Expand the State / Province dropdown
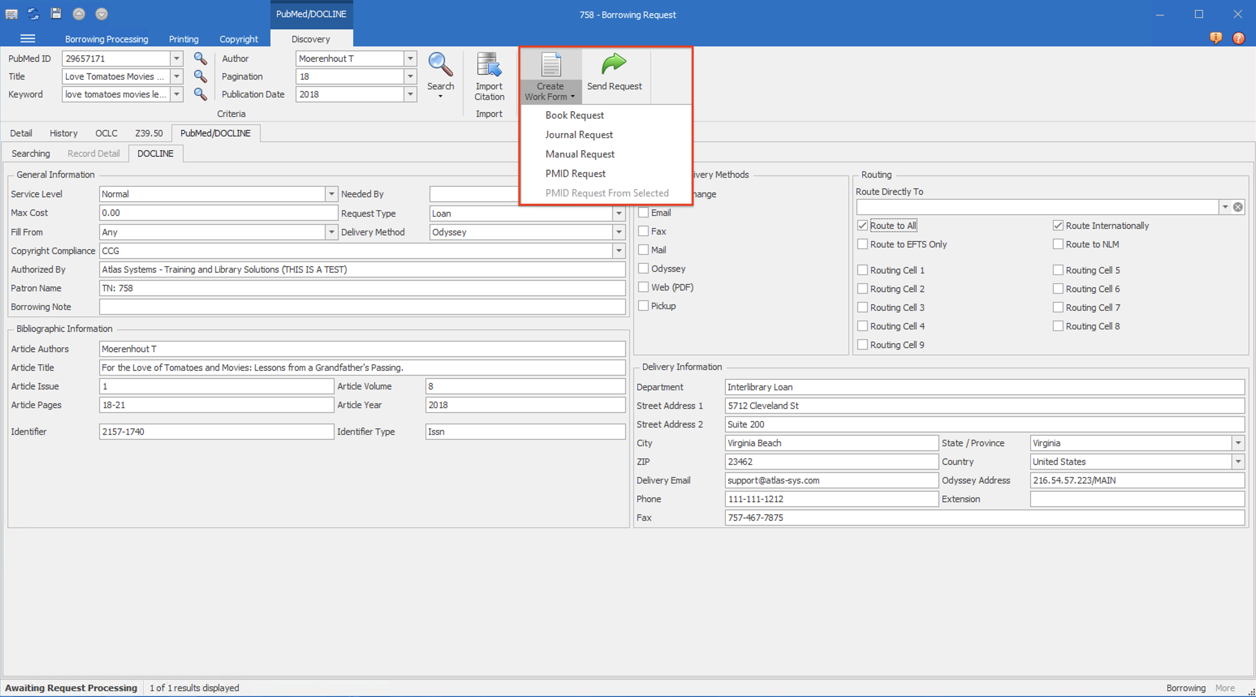The width and height of the screenshot is (1256, 697). [x=1238, y=443]
